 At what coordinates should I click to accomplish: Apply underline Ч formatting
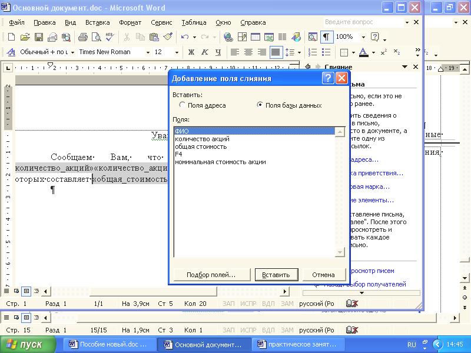[x=218, y=52]
